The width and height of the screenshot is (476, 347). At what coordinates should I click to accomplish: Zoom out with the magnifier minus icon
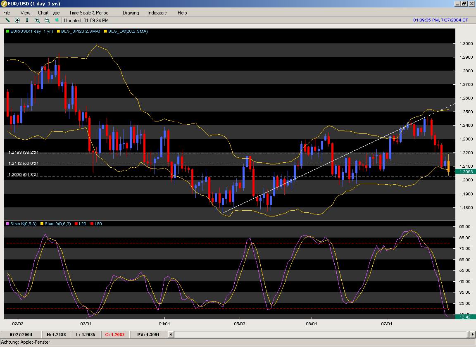(47, 20)
